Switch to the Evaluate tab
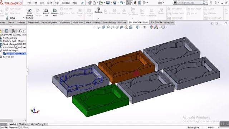Screen dimensions: 229x129 click(122, 22)
